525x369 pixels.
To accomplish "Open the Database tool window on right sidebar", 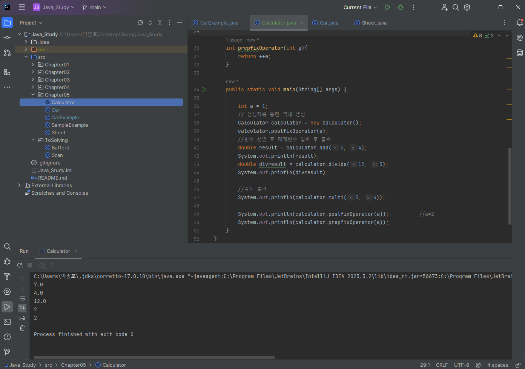I will click(519, 53).
